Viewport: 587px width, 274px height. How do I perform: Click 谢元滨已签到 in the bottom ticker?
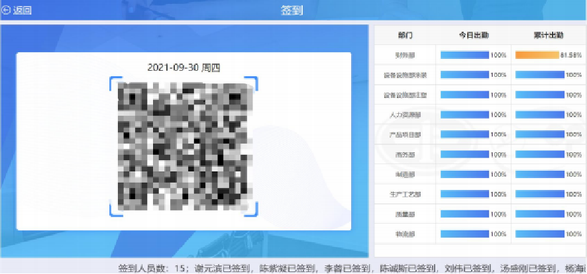tap(223, 267)
